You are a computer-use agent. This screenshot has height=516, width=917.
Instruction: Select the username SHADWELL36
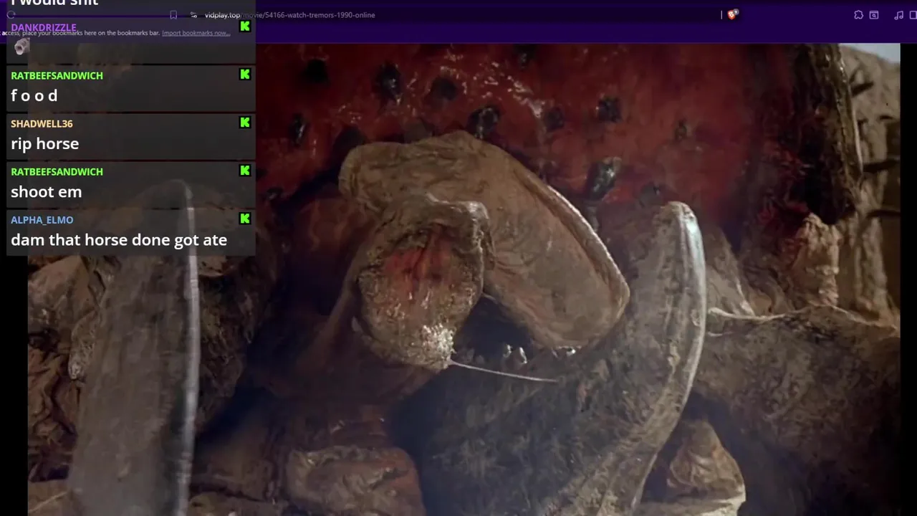pyautogui.click(x=42, y=123)
